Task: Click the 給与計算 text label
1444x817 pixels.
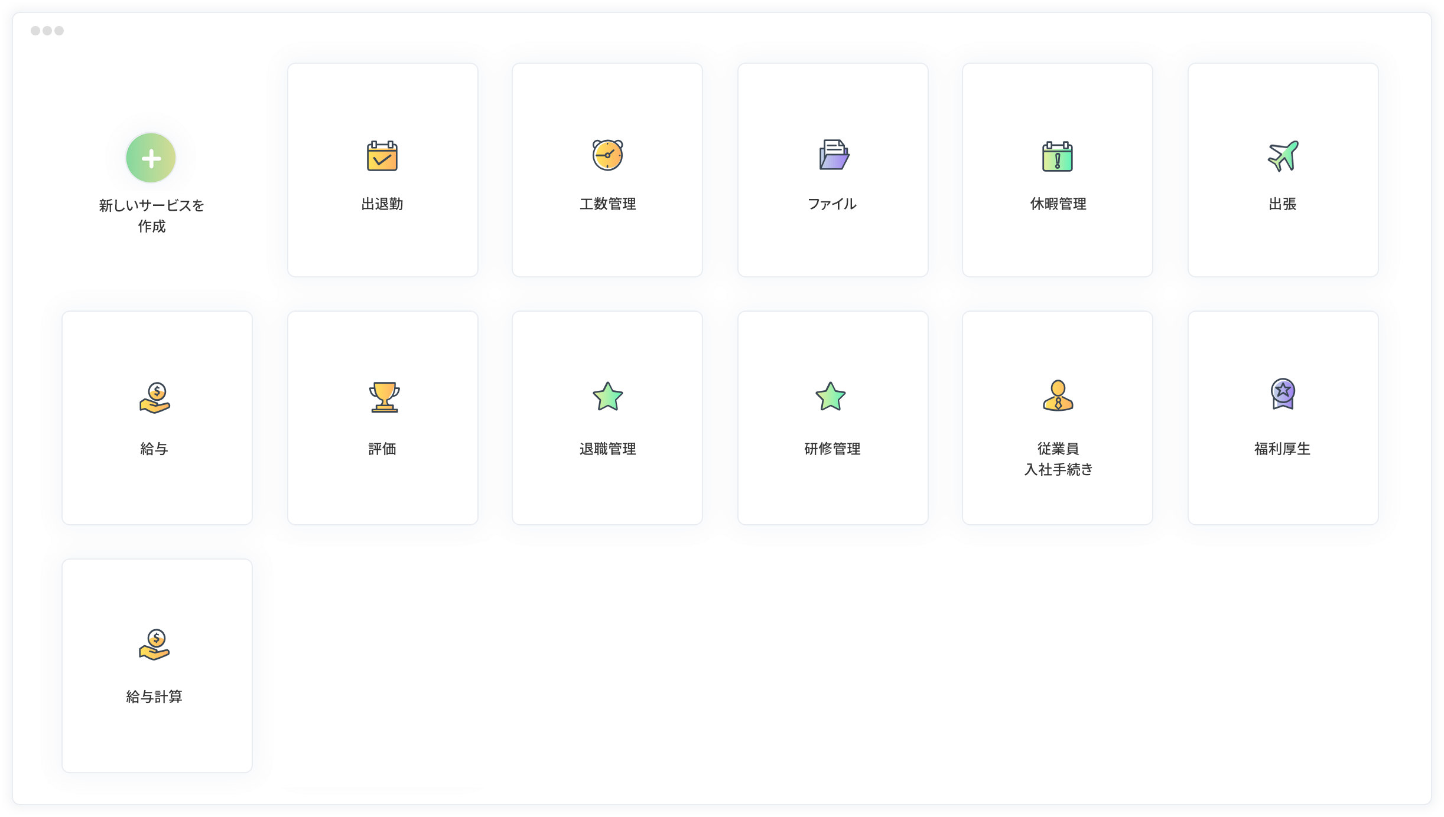Action: tap(154, 697)
